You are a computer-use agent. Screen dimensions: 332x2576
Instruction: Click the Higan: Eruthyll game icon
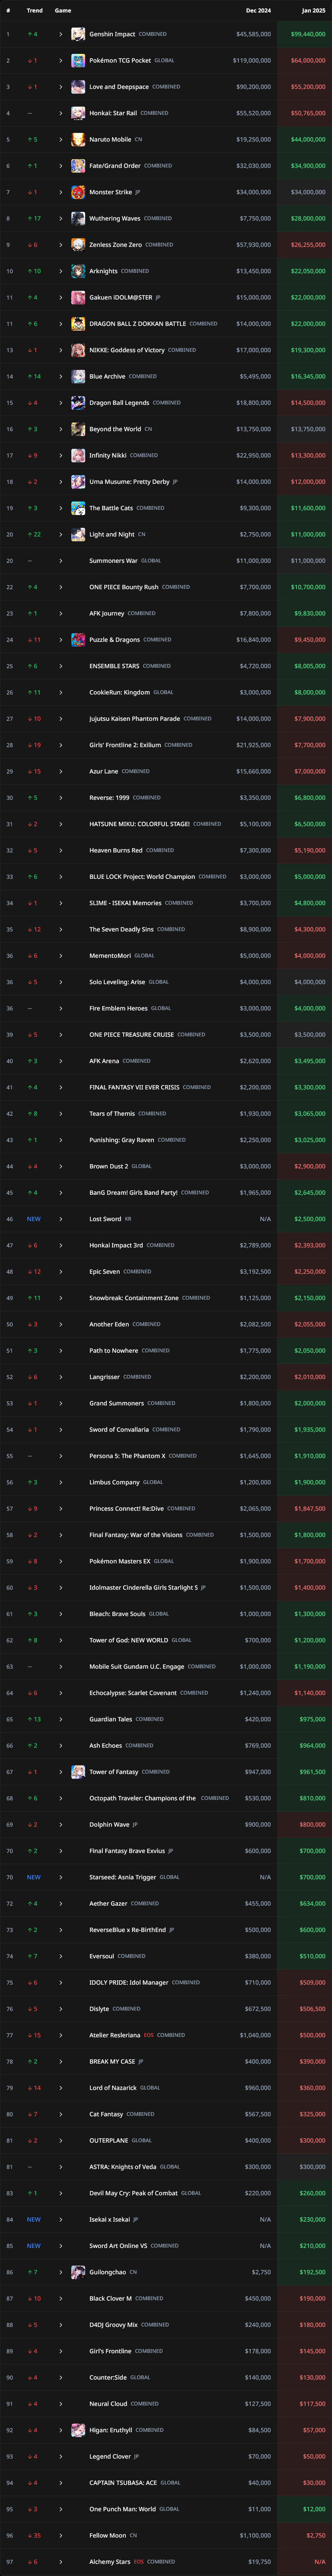coord(78,2430)
